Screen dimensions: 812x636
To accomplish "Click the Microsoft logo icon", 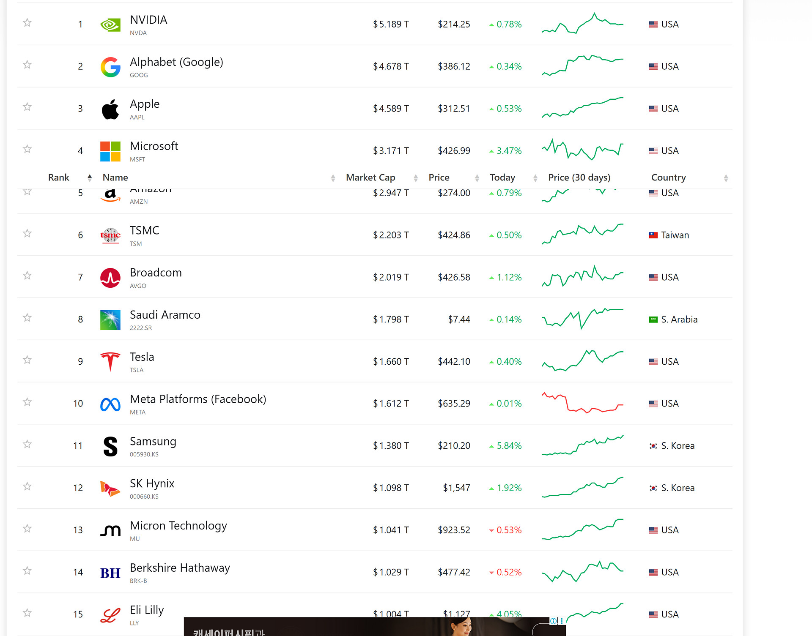I will (110, 151).
